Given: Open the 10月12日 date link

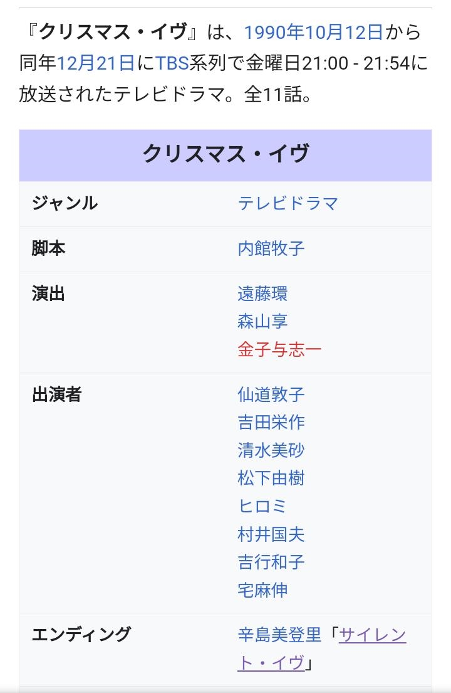Looking at the screenshot, I should 343,32.
